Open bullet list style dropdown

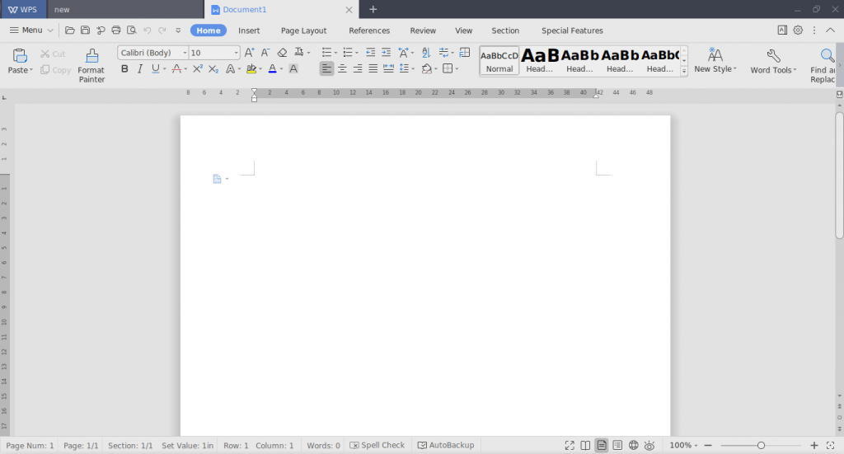click(x=336, y=53)
